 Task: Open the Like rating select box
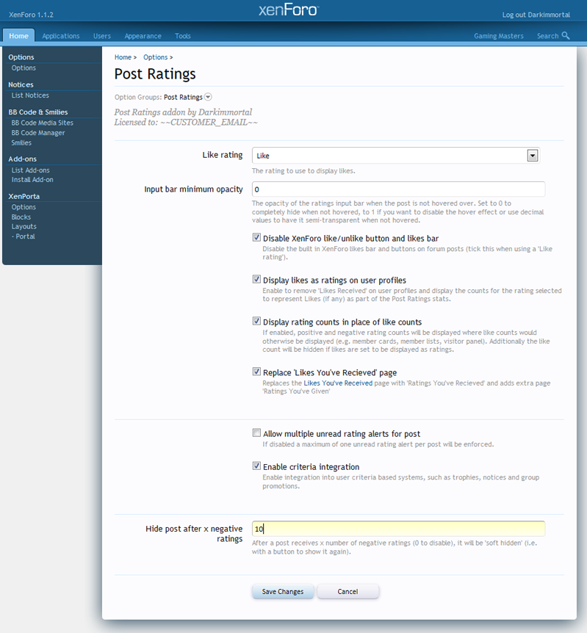[x=396, y=156]
